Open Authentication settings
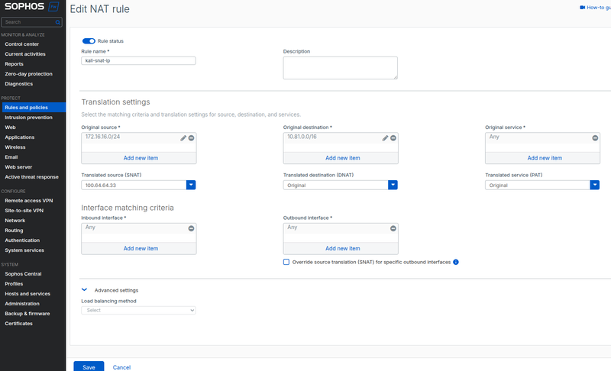Screen dimensions: 611x371 click(22, 240)
